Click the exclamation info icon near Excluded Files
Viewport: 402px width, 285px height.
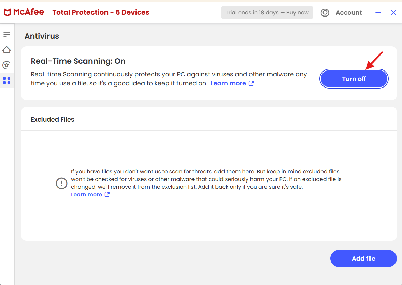(61, 183)
